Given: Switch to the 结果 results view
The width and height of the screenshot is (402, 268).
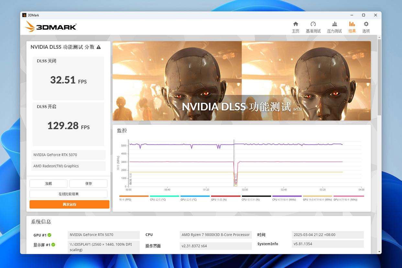Looking at the screenshot, I should point(352,27).
